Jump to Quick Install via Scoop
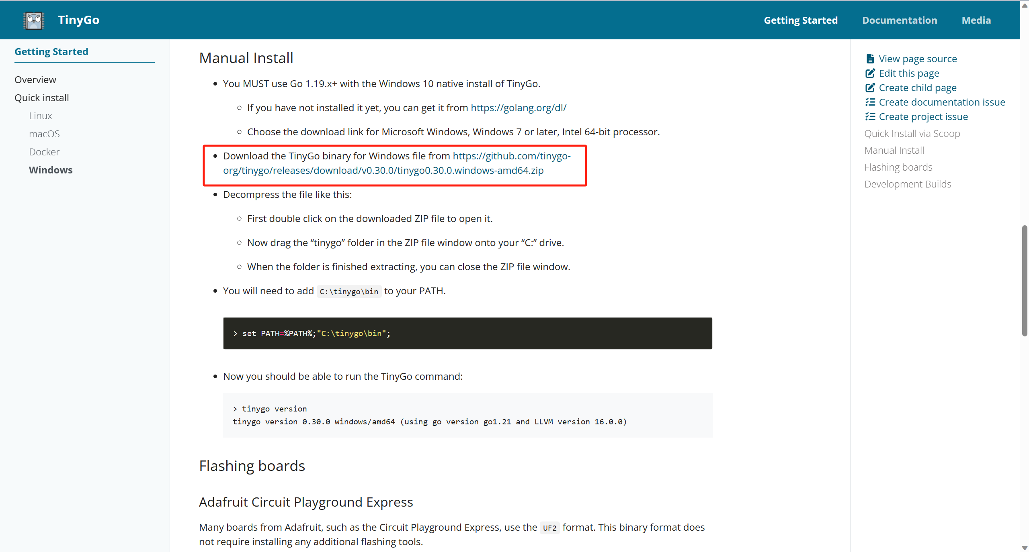The image size is (1029, 552). click(x=912, y=133)
